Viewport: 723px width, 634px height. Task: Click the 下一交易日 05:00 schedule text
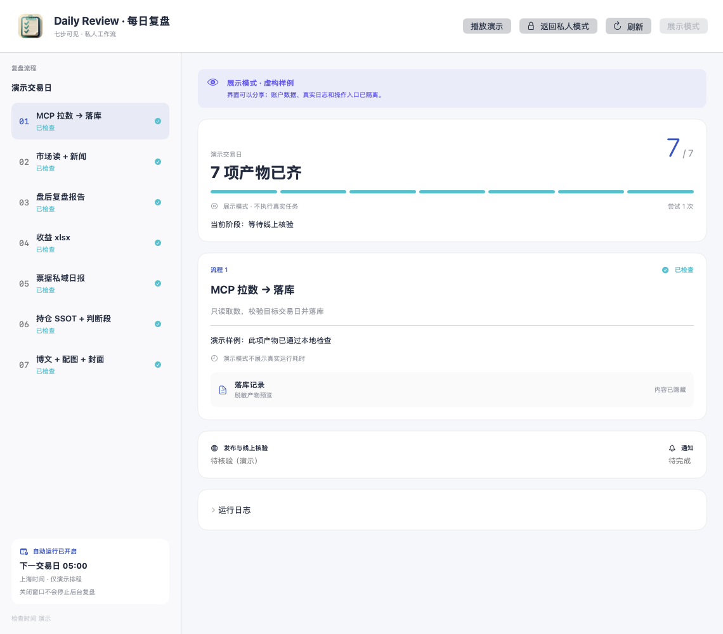click(53, 566)
